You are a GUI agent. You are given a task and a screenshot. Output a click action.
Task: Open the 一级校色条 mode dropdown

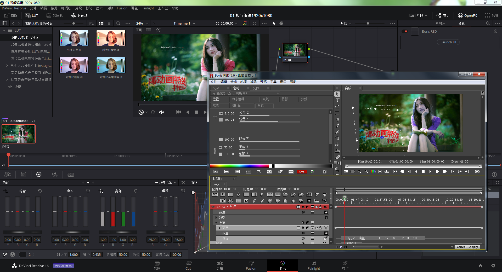(166, 183)
